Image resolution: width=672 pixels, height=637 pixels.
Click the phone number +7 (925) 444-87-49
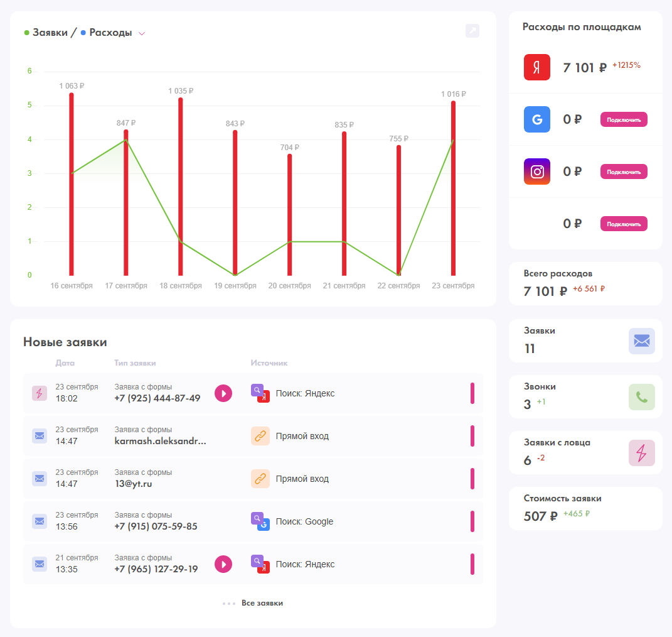157,398
